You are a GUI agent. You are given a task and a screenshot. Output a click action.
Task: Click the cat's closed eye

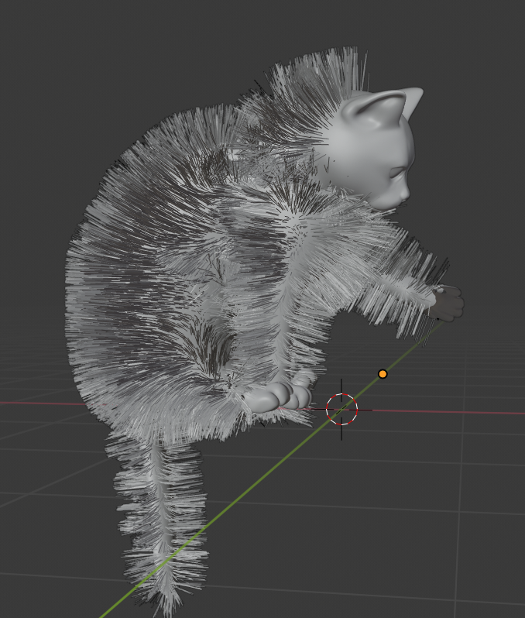[x=400, y=173]
